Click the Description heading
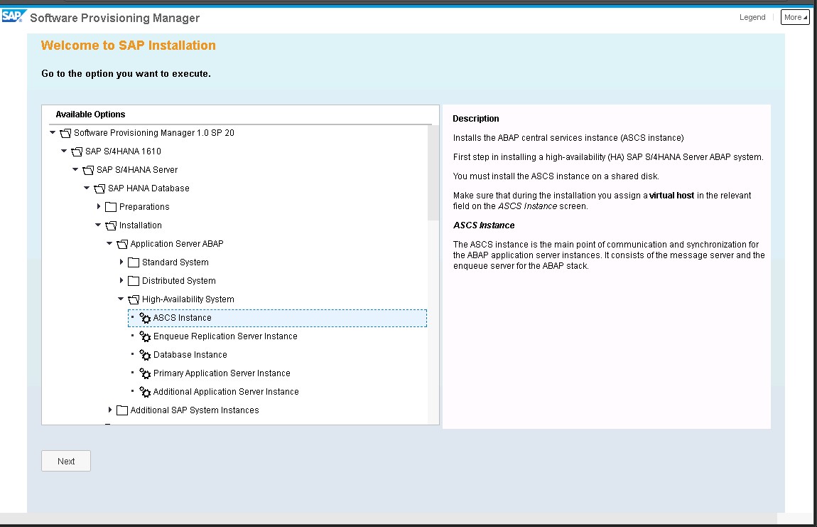 click(x=476, y=119)
